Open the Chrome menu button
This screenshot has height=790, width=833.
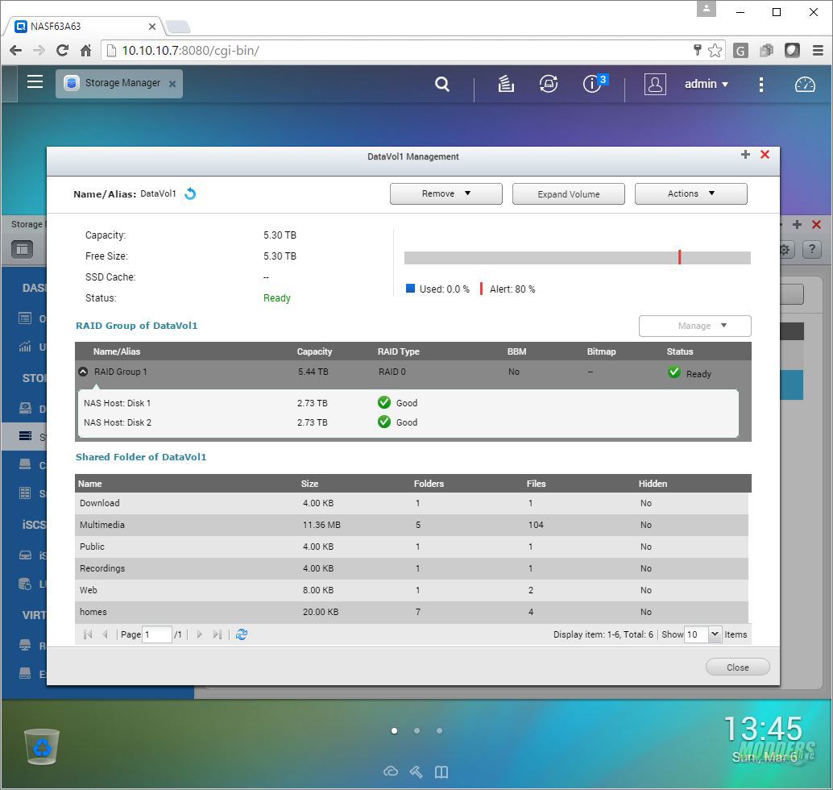(x=818, y=51)
